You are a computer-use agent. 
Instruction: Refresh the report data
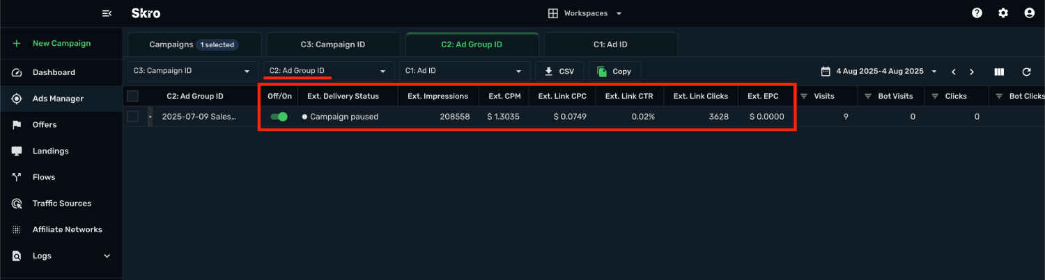(1026, 72)
